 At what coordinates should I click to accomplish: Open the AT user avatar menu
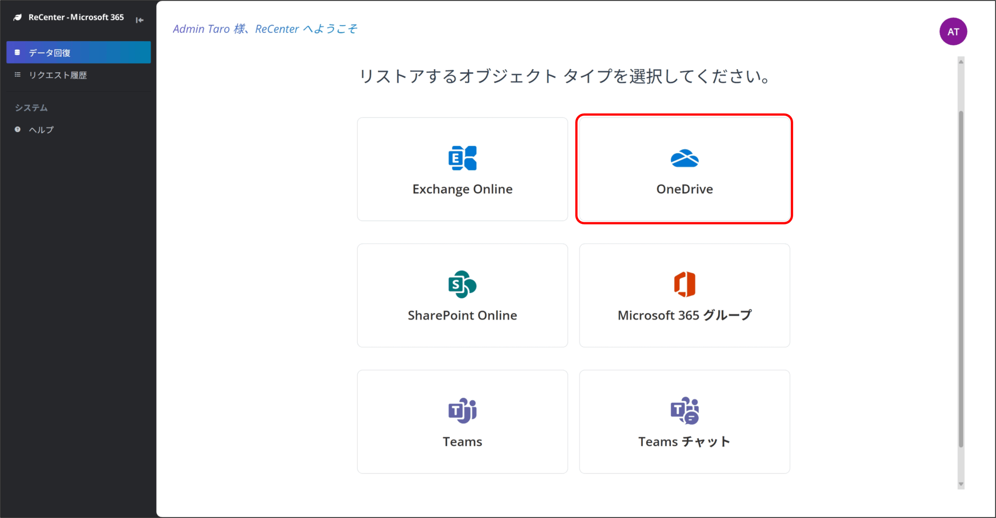953,32
